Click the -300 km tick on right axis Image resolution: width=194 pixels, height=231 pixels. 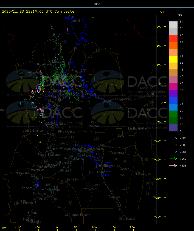[x=158, y=216]
